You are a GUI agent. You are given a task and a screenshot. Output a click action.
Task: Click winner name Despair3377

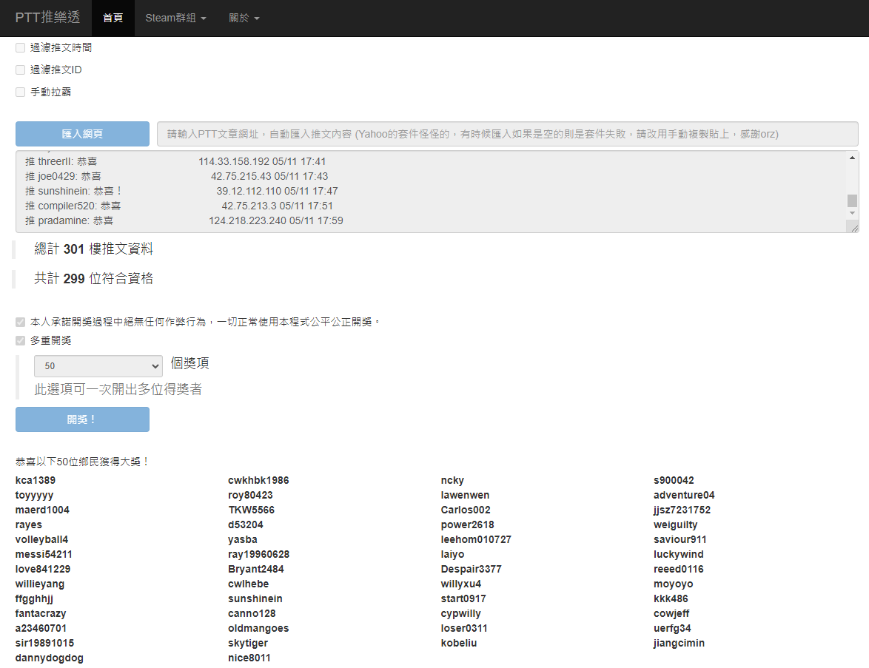[x=471, y=570]
